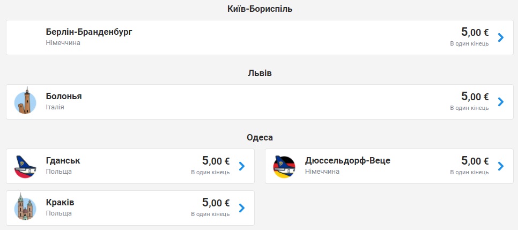Select the Гданськ 5,00 € fare

coord(216,161)
